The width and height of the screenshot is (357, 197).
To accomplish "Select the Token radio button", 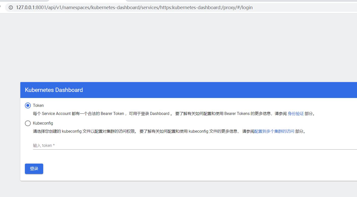I will (x=28, y=105).
